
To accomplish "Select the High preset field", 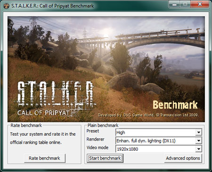I will 159,132.
